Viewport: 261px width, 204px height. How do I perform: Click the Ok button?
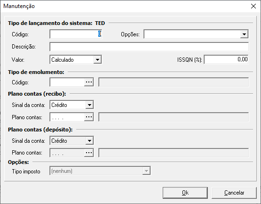click(x=185, y=193)
